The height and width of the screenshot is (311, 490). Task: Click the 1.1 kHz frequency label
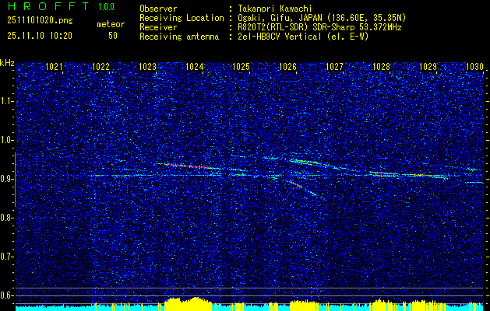[x=6, y=101]
